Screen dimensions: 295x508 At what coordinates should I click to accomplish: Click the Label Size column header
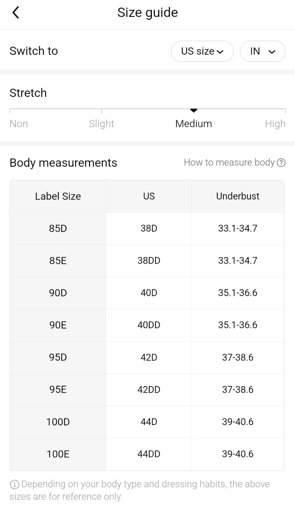58,196
